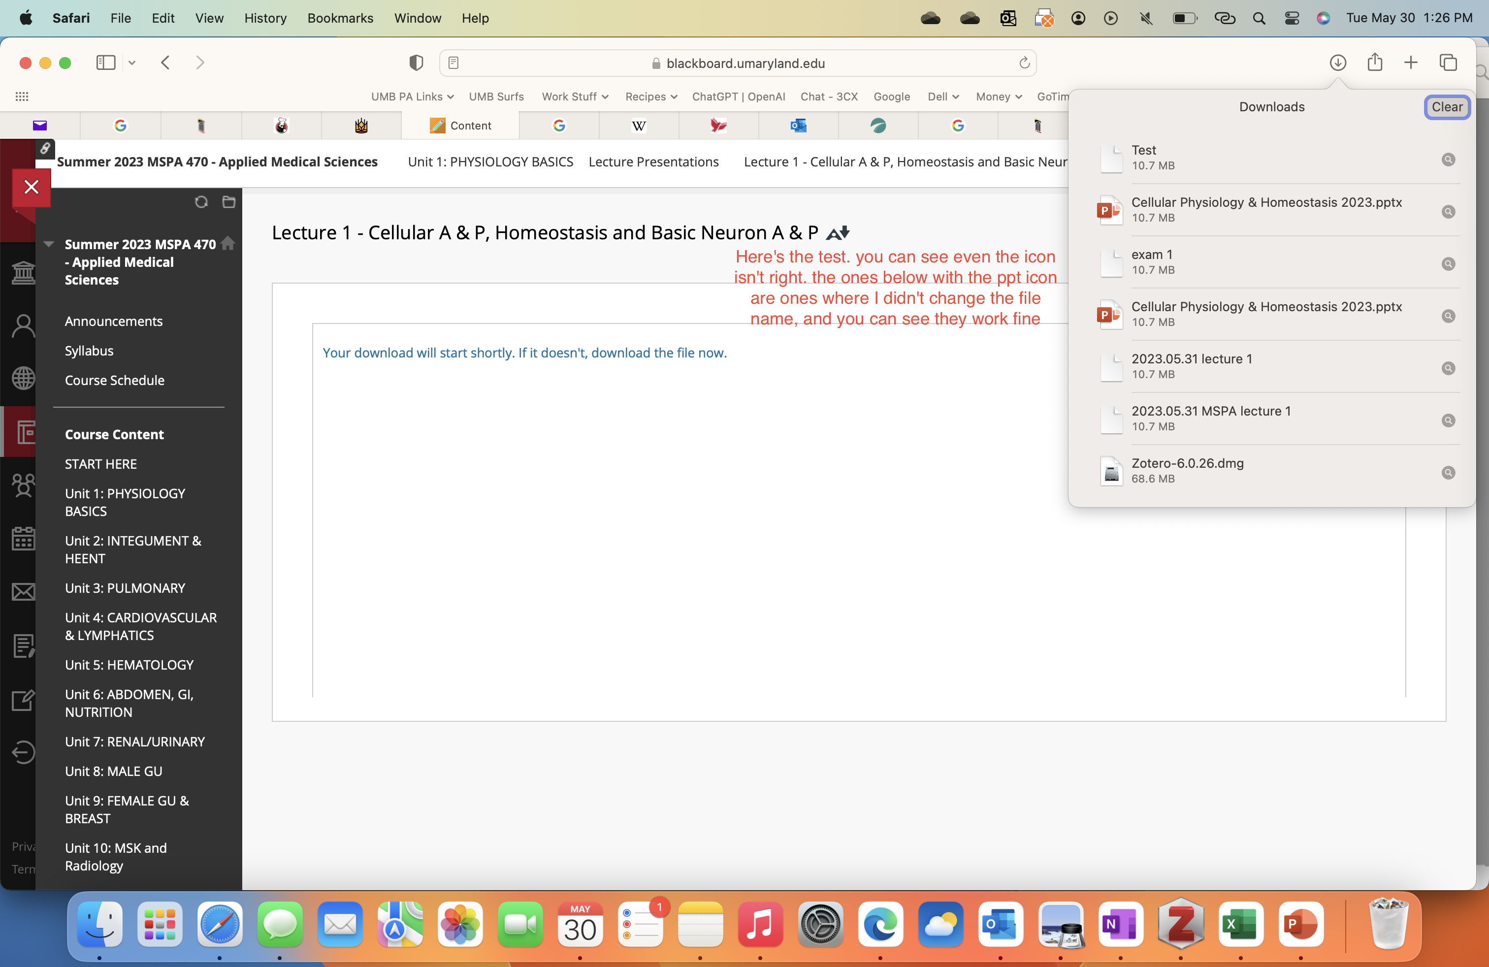Switch to the Content tab

click(x=460, y=125)
